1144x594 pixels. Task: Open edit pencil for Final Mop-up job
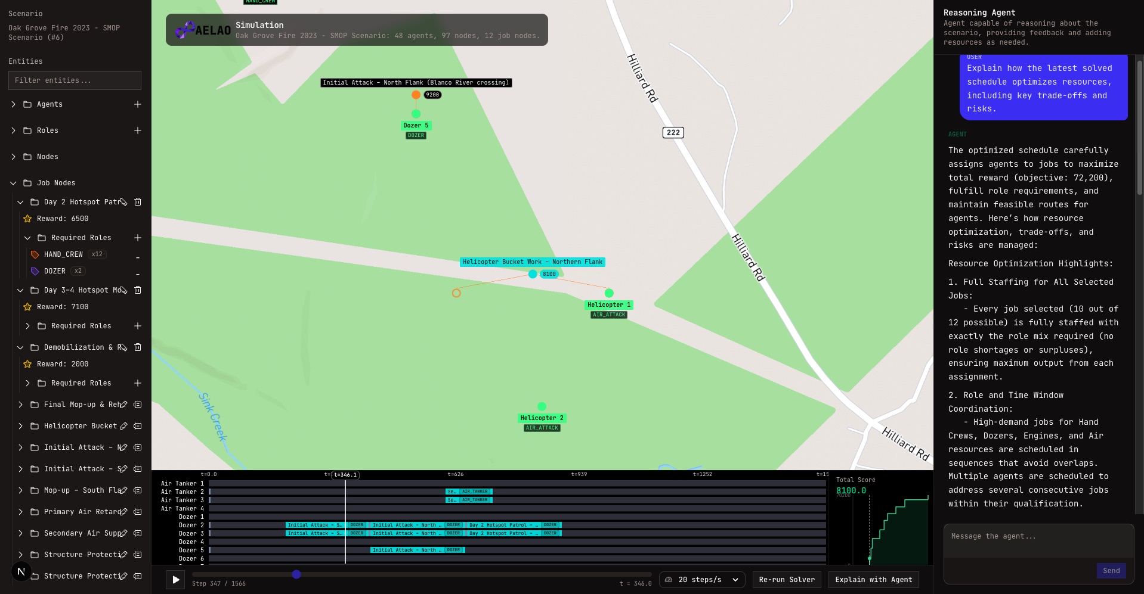click(x=123, y=405)
